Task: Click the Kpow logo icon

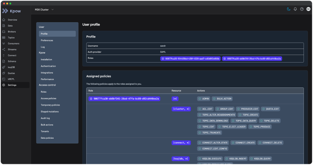Action: coord(5,11)
